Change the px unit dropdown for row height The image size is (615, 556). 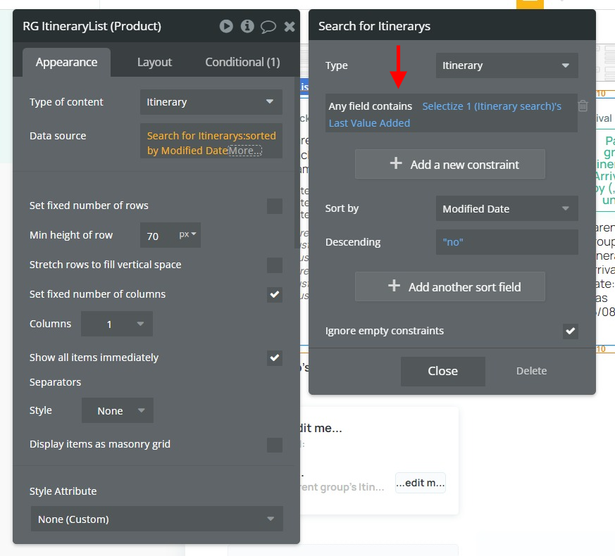point(188,234)
